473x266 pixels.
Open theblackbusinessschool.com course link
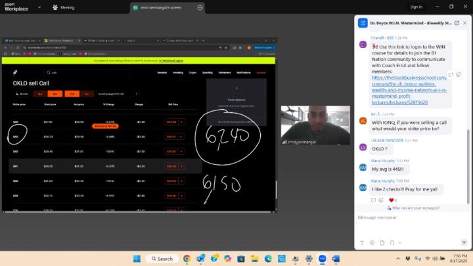coord(409,90)
